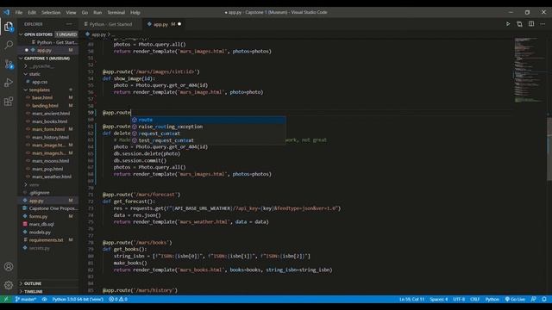Click the remote window indicator in status bar
This screenshot has width=552, height=310.
pyautogui.click(x=6, y=299)
